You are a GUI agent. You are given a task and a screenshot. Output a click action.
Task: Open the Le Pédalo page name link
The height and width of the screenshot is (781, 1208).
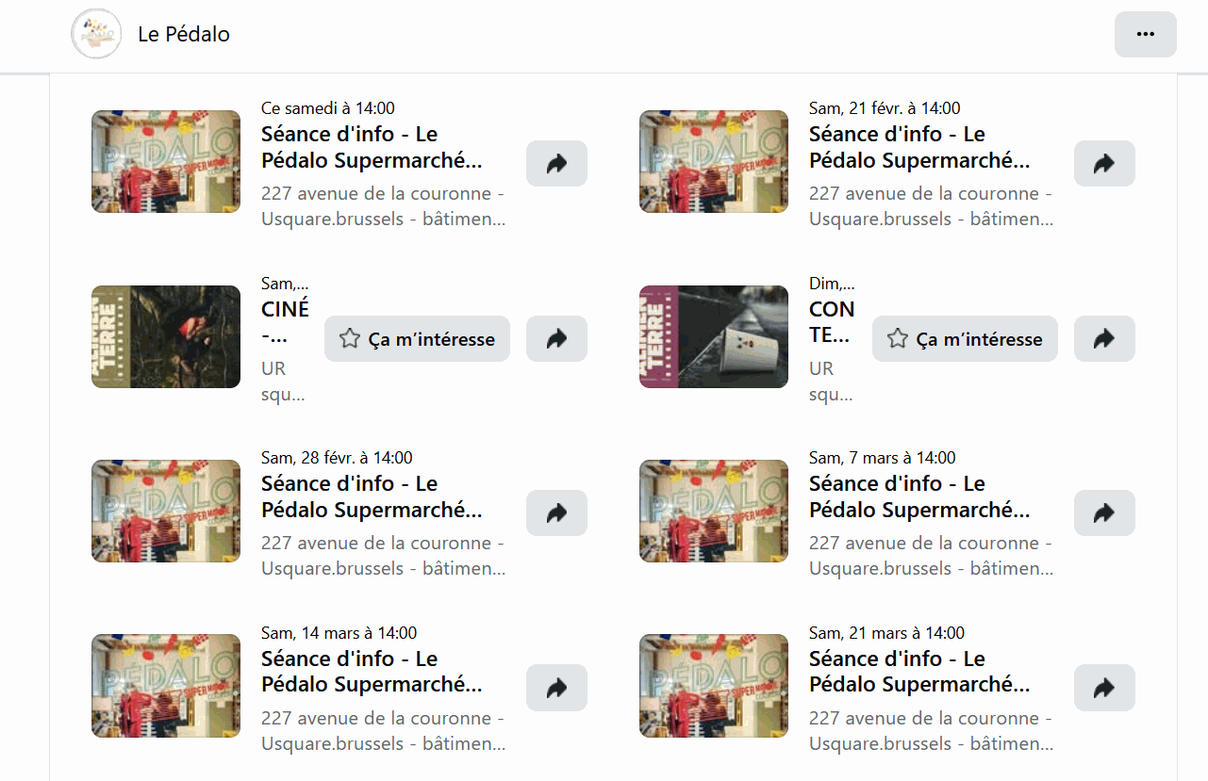coord(184,35)
